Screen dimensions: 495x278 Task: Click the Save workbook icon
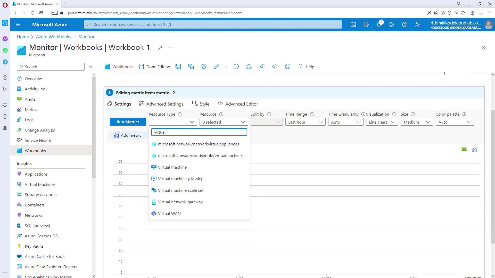(x=178, y=67)
